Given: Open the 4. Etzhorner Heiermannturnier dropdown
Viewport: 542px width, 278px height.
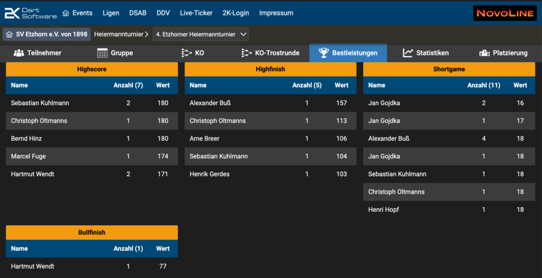Looking at the screenshot, I should point(201,34).
